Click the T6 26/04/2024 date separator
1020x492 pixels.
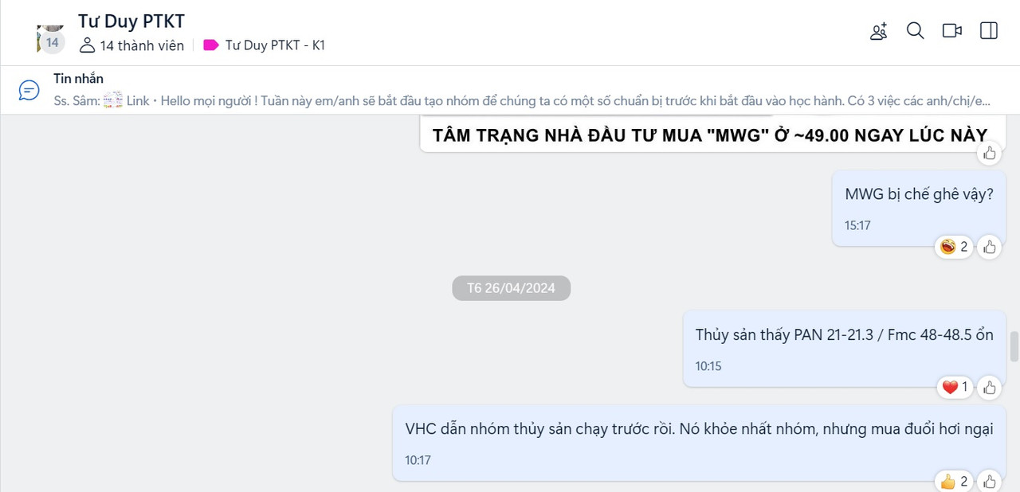coord(512,288)
